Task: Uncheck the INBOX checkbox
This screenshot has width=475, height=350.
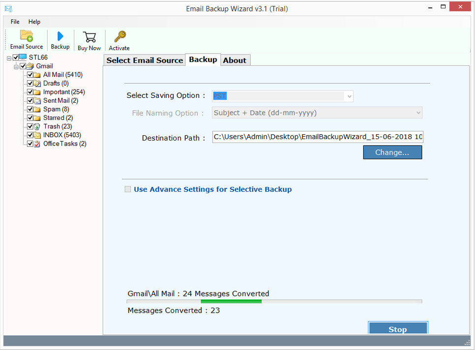Action: click(30, 135)
